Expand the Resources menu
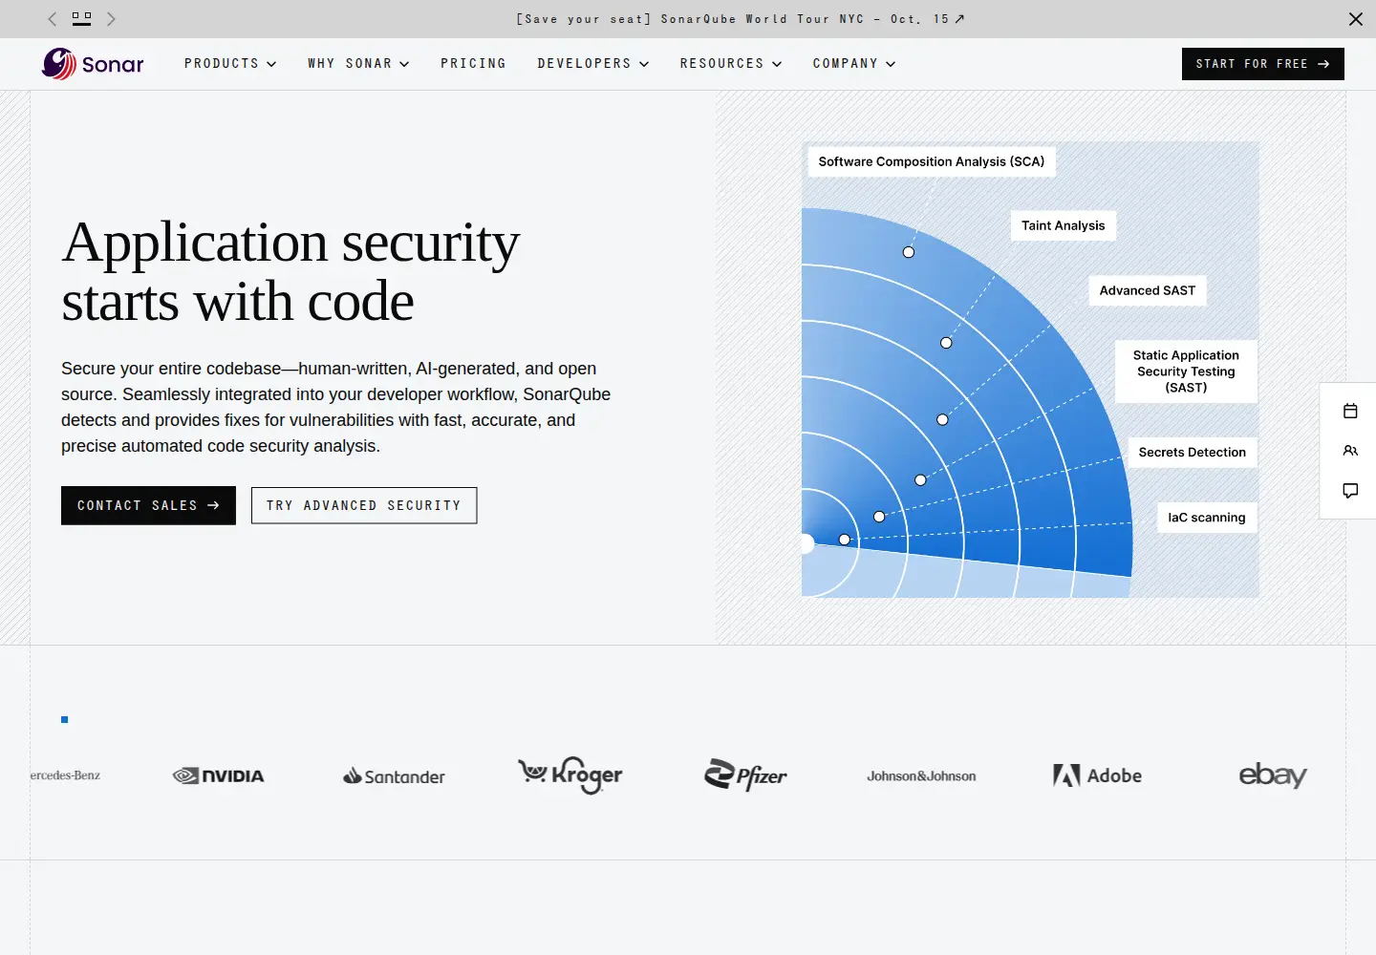Viewport: 1376px width, 955px height. pyautogui.click(x=731, y=64)
